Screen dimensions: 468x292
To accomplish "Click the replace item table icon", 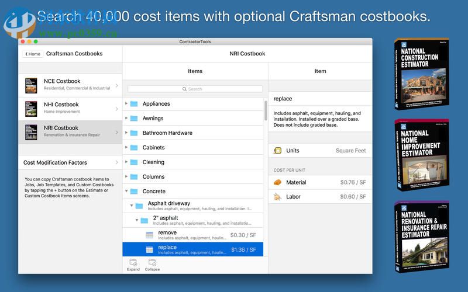I will pyautogui.click(x=150, y=250).
